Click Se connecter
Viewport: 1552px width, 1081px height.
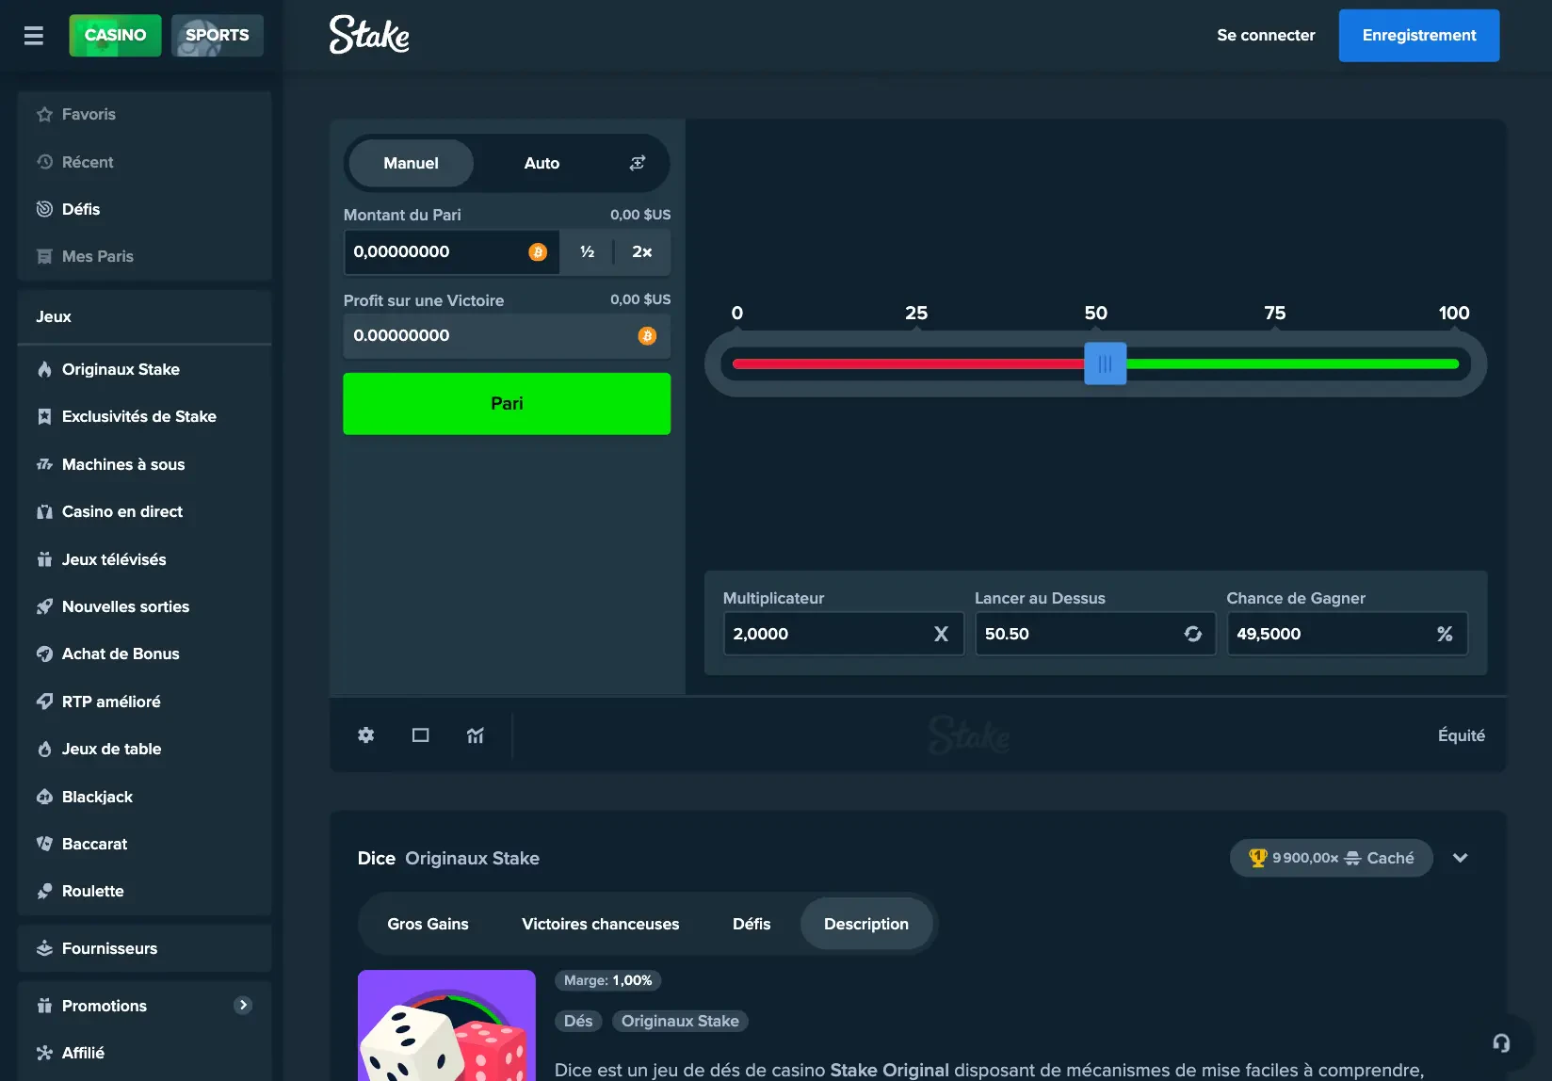1266,35
